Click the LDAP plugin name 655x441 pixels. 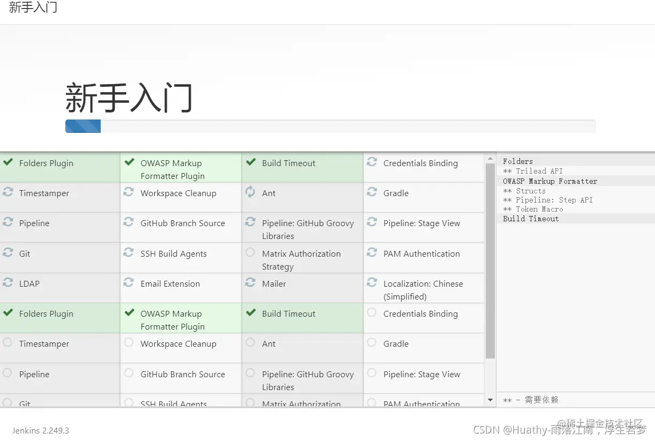29,284
